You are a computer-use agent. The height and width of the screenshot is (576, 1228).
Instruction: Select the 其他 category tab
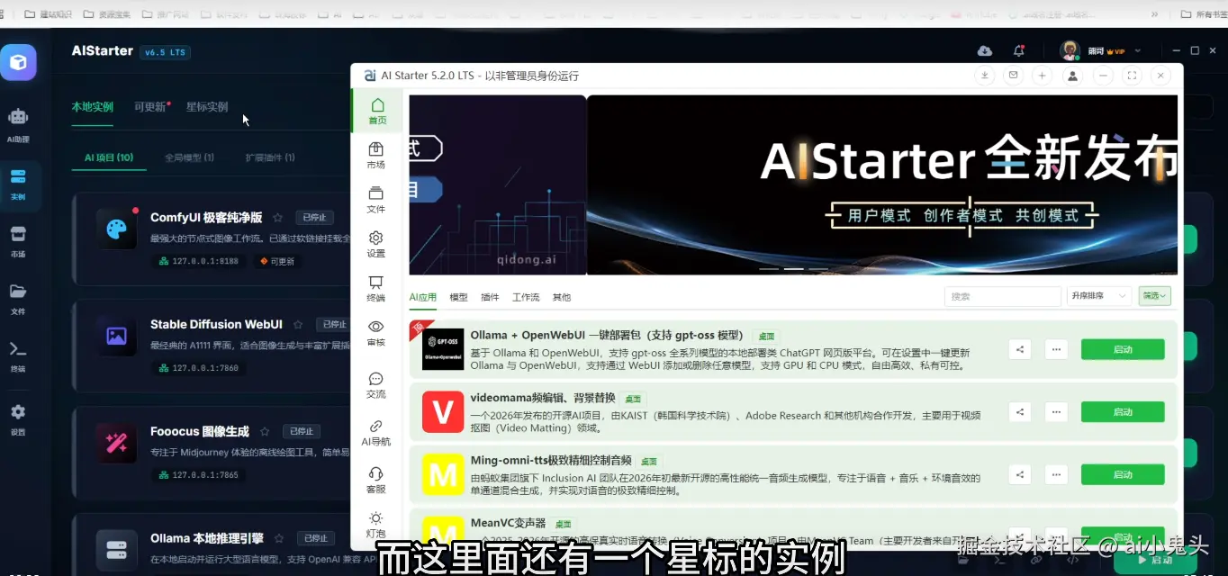click(562, 297)
